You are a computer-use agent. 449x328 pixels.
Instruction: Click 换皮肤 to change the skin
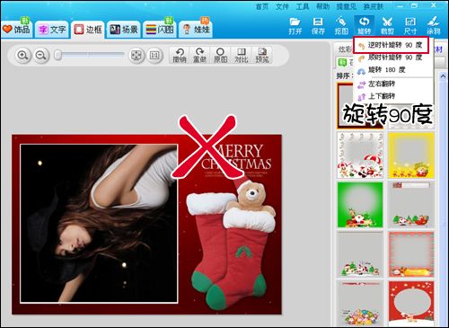click(x=373, y=6)
